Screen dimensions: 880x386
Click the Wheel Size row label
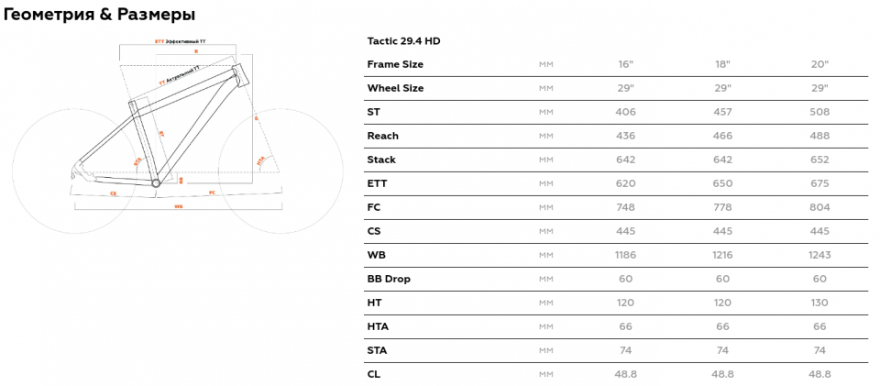click(395, 88)
